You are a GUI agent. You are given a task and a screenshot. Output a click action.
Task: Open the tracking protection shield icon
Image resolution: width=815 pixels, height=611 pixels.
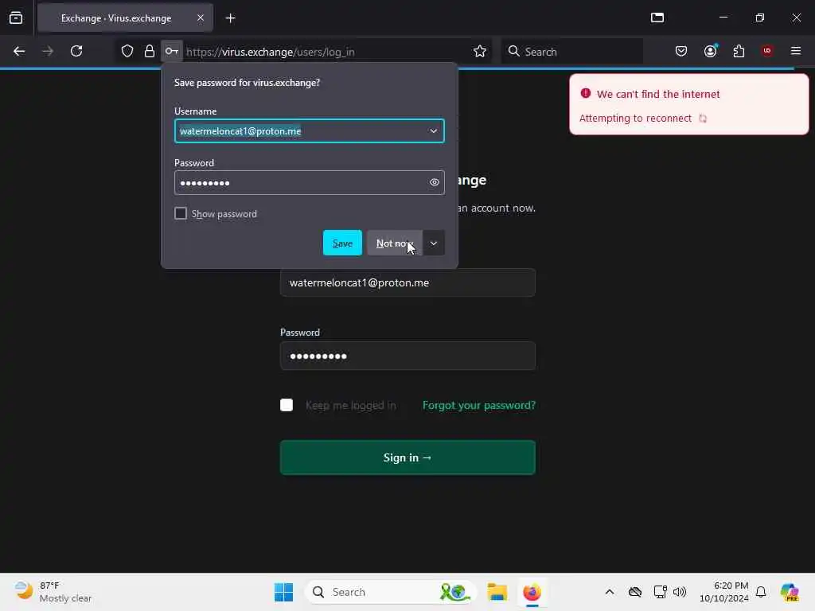click(127, 51)
